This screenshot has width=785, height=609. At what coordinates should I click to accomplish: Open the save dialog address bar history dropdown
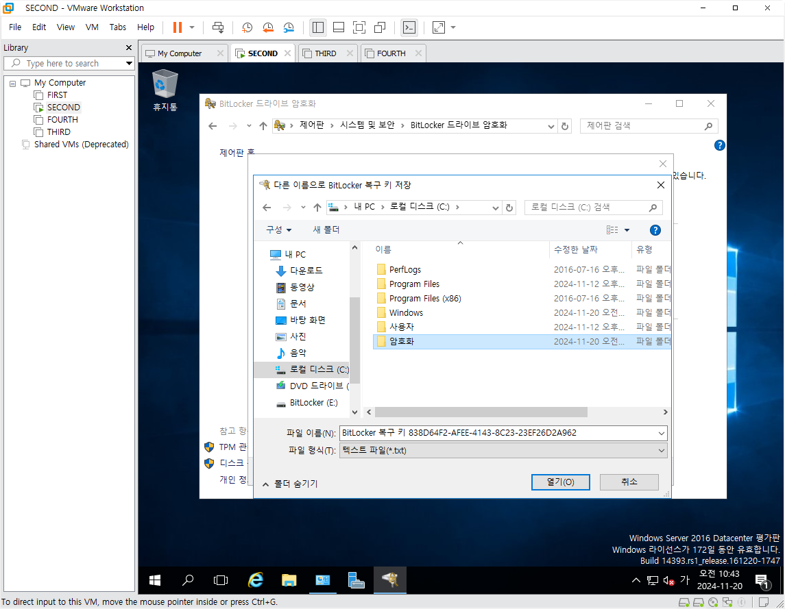pos(495,207)
